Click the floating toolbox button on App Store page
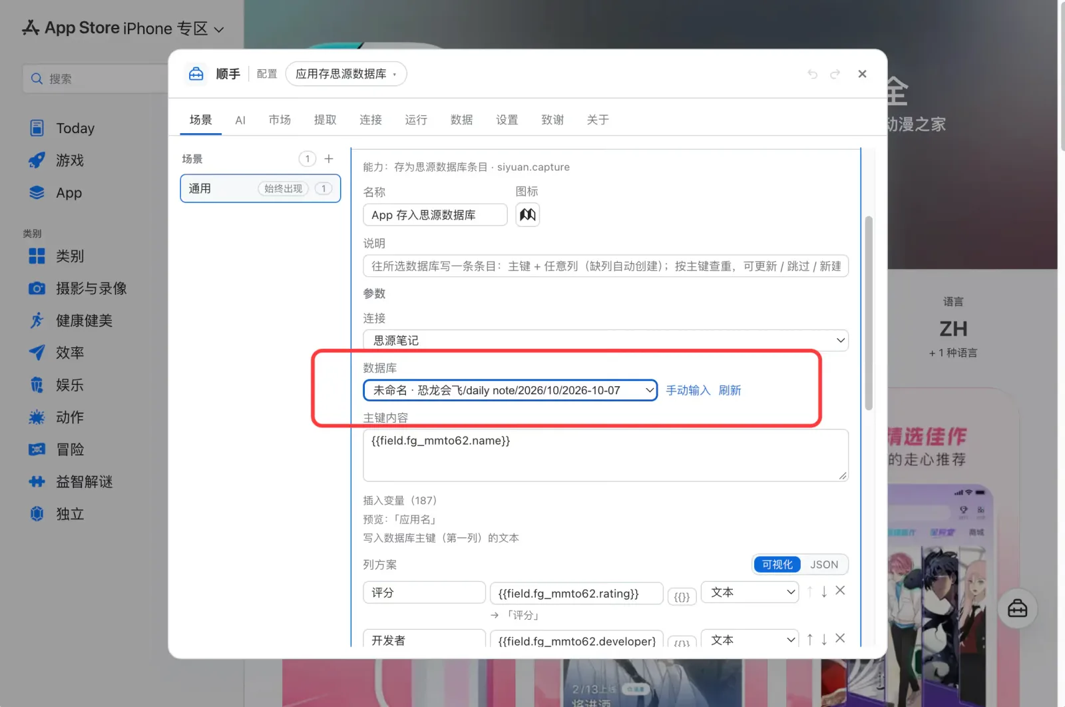Screen dimensions: 1065x707 (1017, 608)
